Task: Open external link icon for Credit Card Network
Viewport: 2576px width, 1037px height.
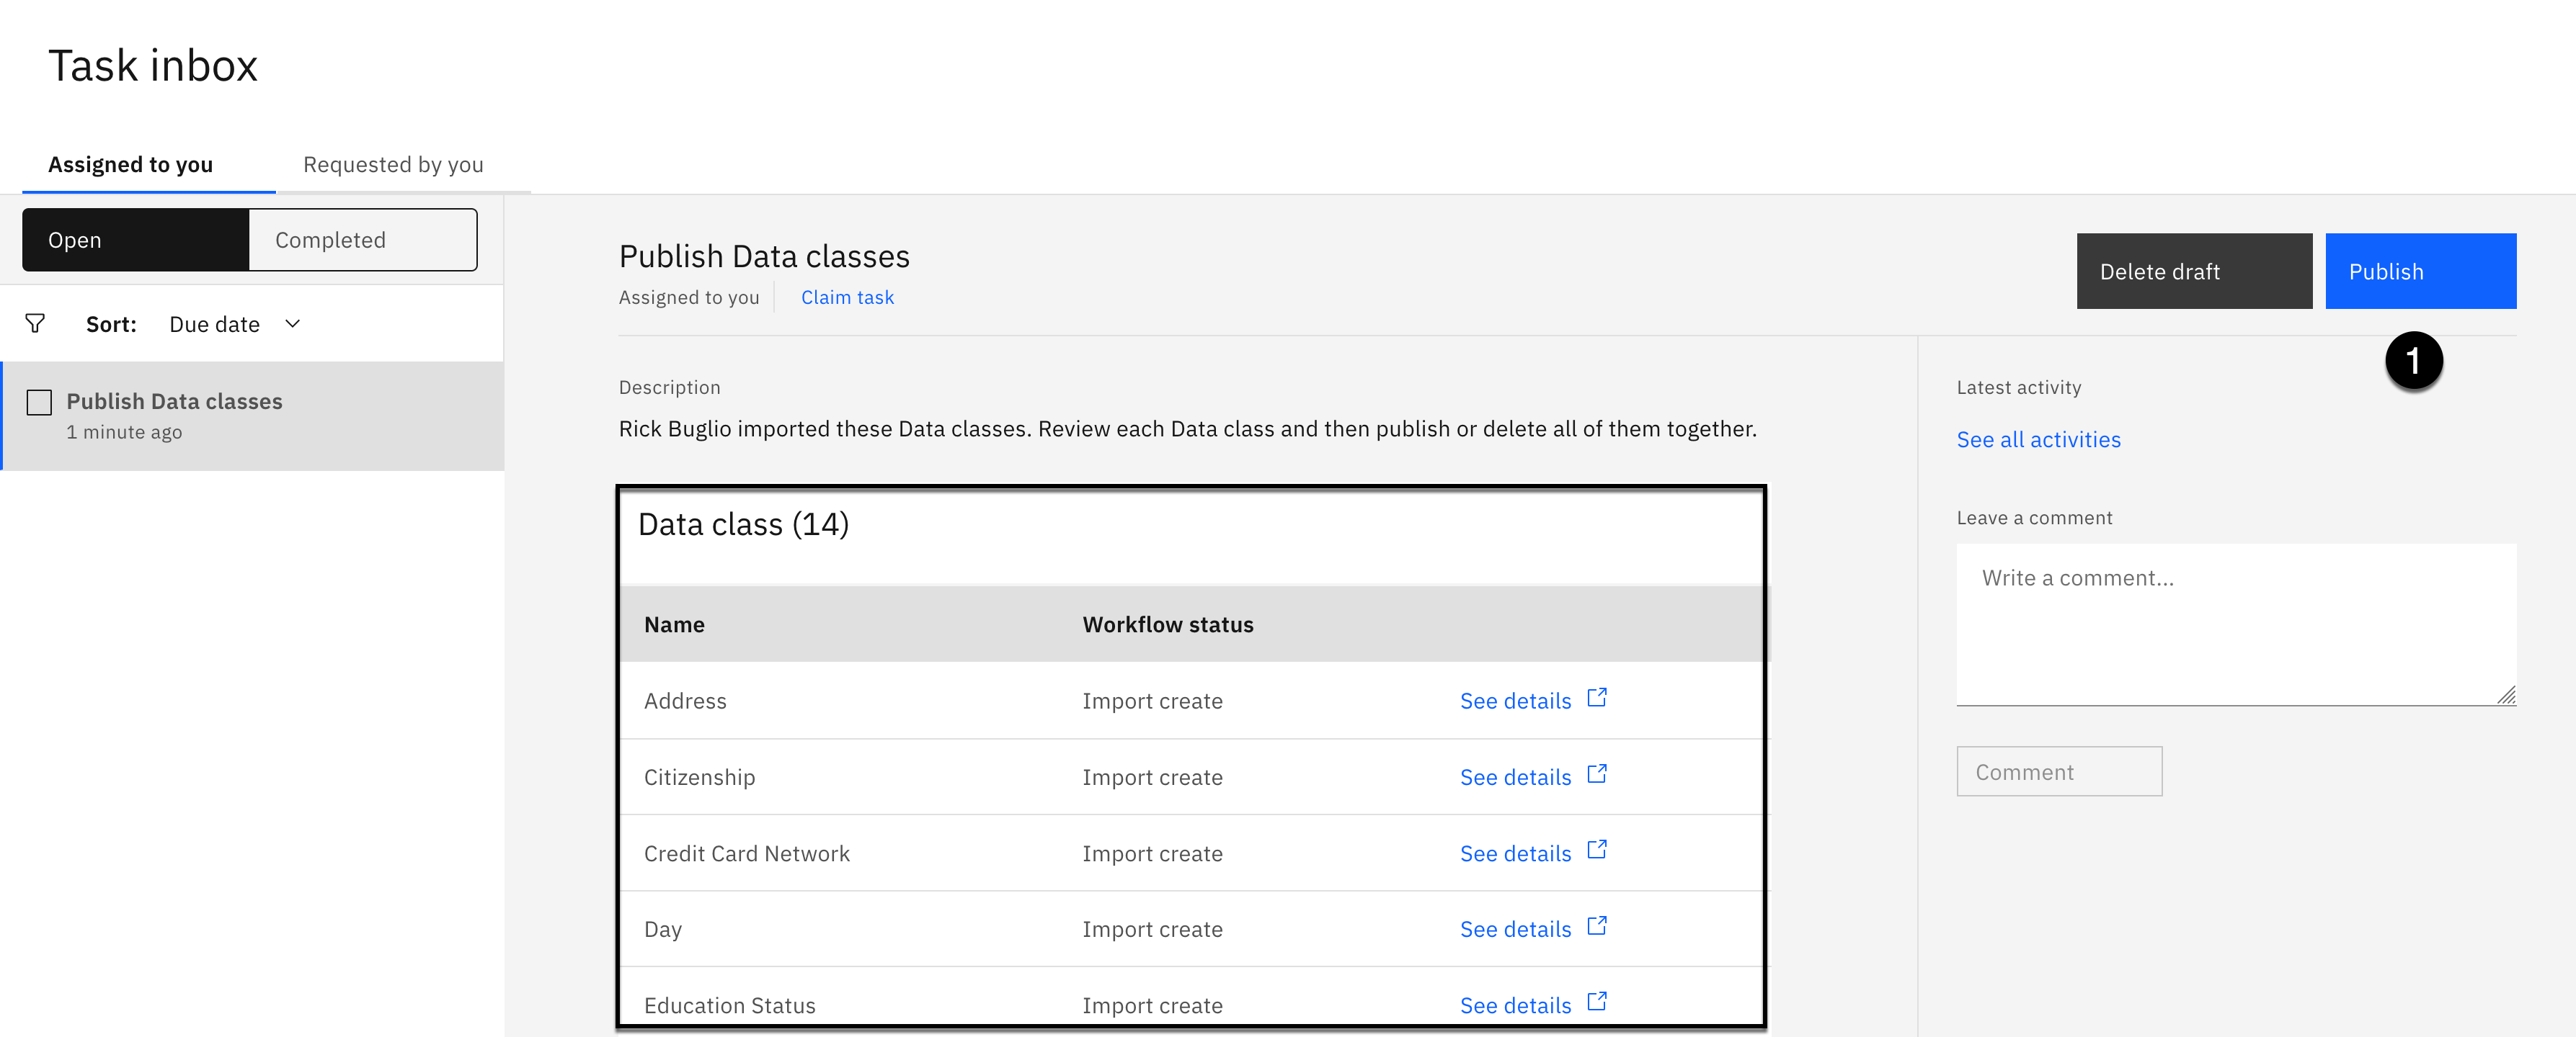Action: (1597, 850)
